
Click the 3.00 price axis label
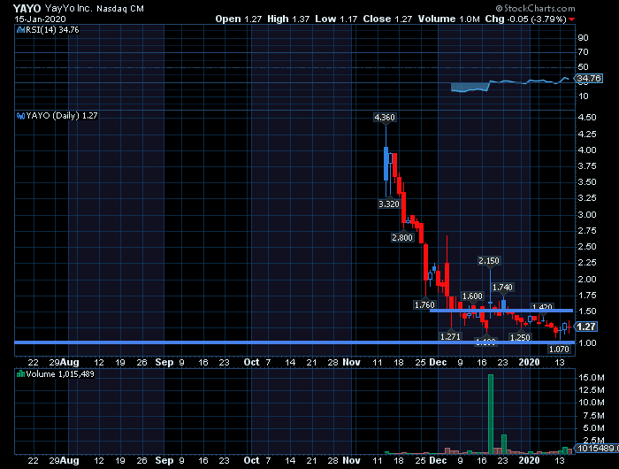pyautogui.click(x=587, y=215)
